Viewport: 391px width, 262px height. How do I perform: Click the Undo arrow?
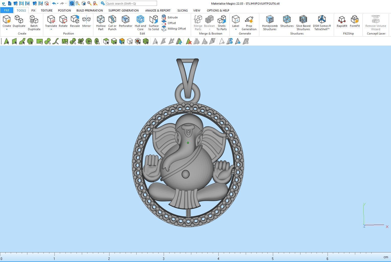click(x=54, y=4)
